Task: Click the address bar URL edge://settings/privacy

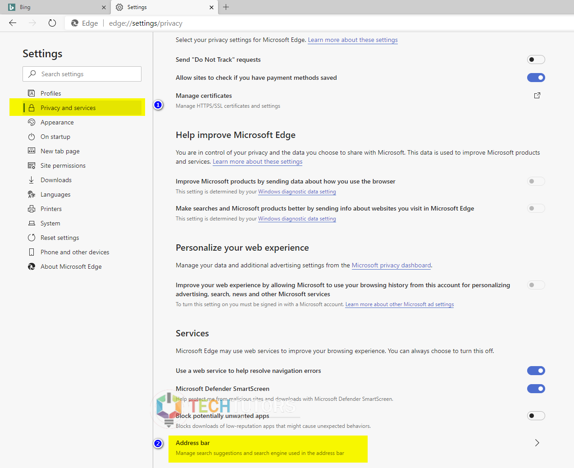Action: pos(146,23)
